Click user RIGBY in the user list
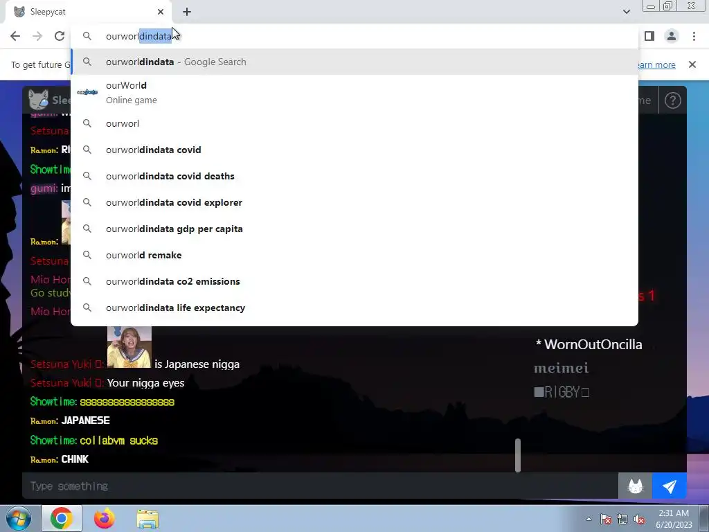The image size is (709, 532). click(x=562, y=392)
